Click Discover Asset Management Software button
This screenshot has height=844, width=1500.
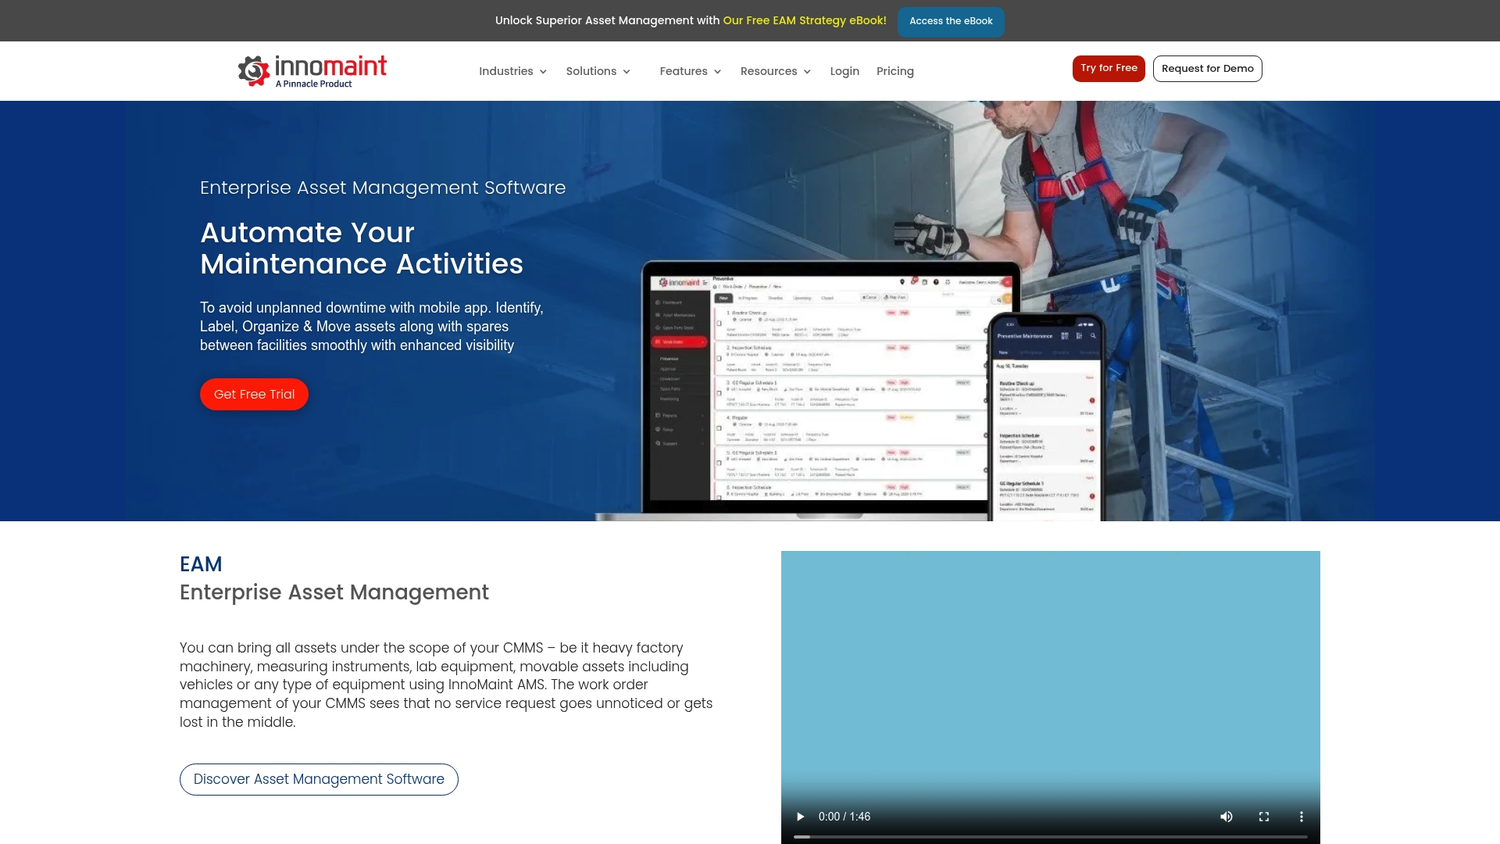(319, 779)
